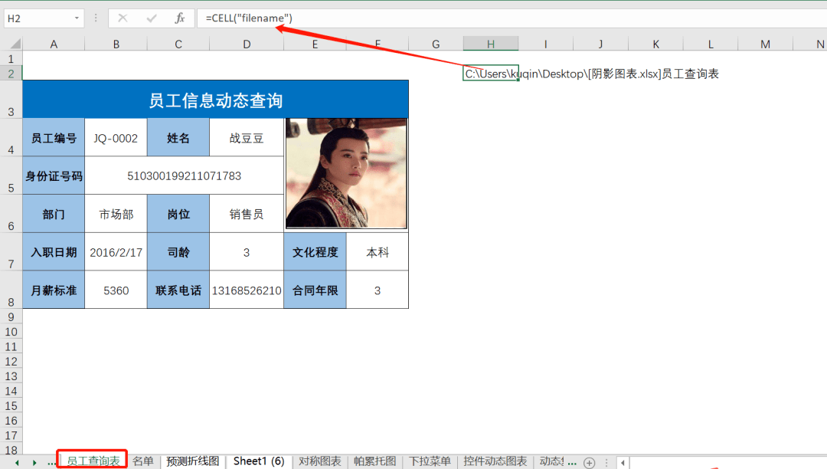Open the 预测折线图 sheet tab

coord(192,461)
